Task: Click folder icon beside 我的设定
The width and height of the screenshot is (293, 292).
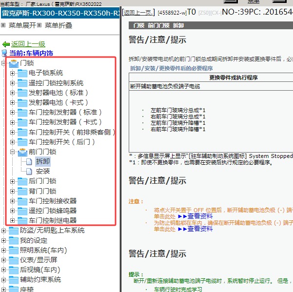Action: (x=14, y=241)
